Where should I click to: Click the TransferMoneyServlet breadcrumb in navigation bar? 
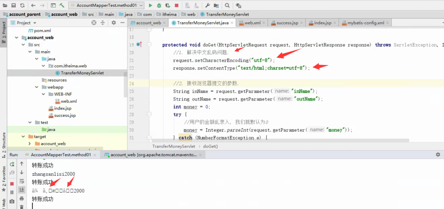click(x=225, y=14)
